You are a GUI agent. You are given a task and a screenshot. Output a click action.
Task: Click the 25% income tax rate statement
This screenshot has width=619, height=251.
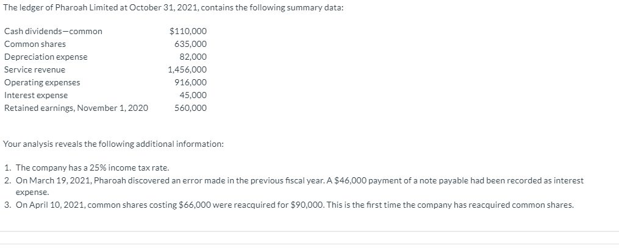[x=91, y=168]
